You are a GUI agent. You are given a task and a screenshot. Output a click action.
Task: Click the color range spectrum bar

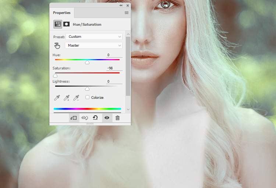tap(87, 109)
